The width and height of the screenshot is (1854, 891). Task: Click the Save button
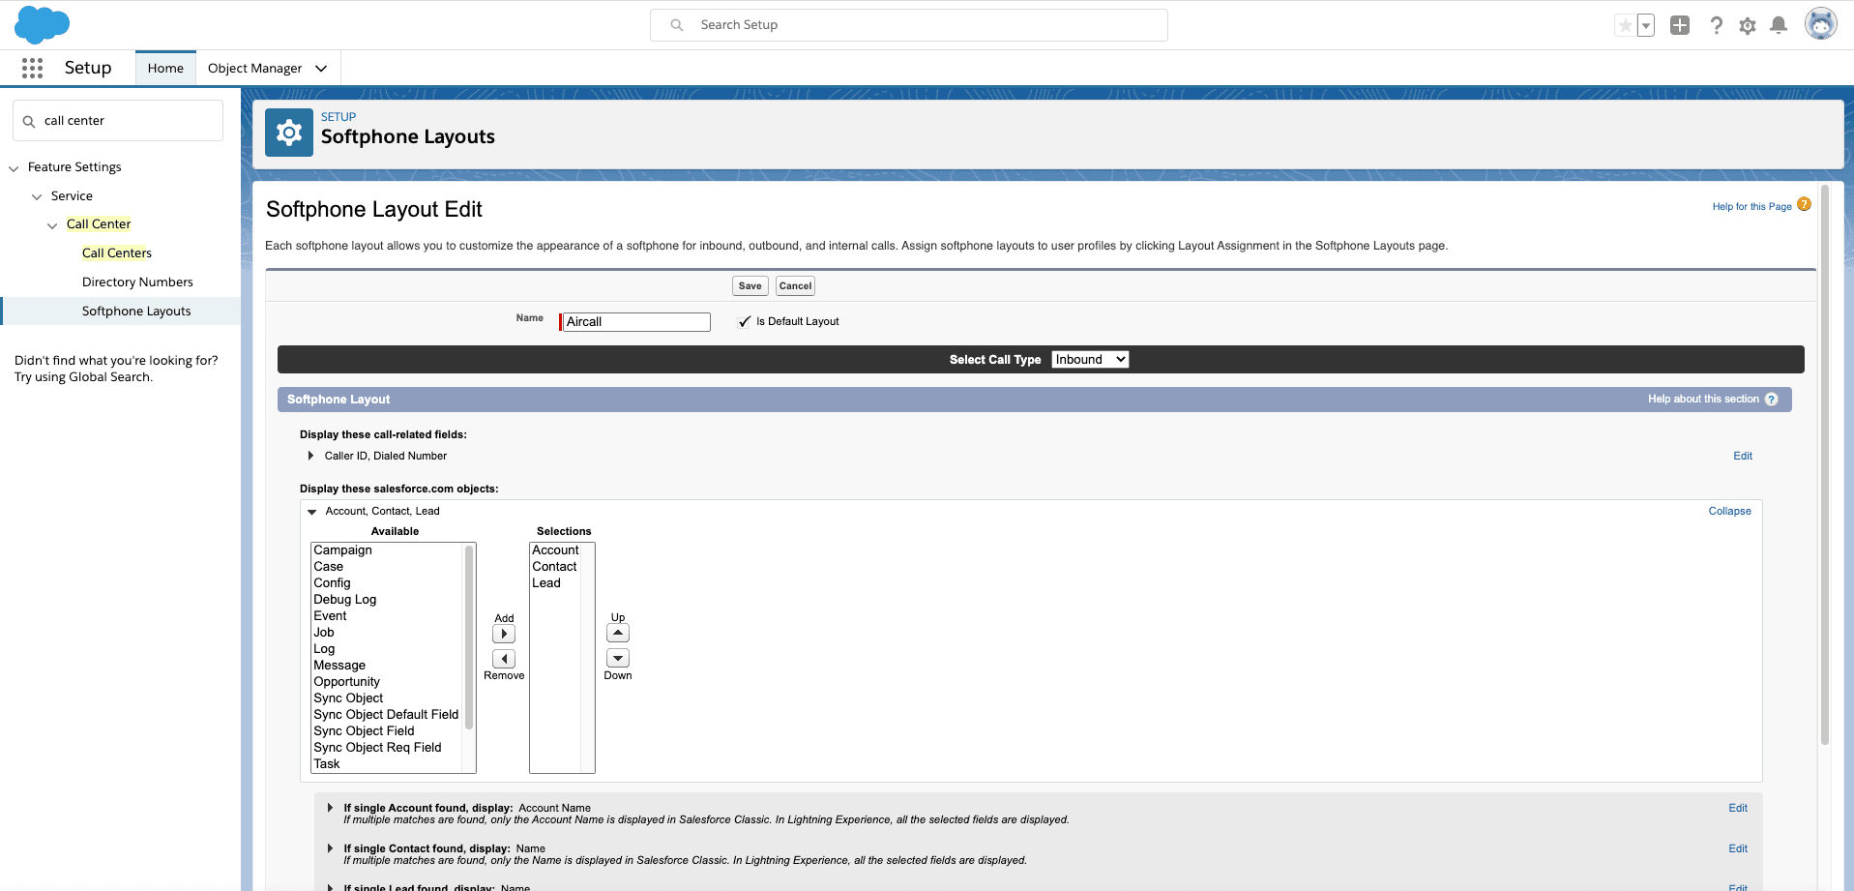point(750,286)
